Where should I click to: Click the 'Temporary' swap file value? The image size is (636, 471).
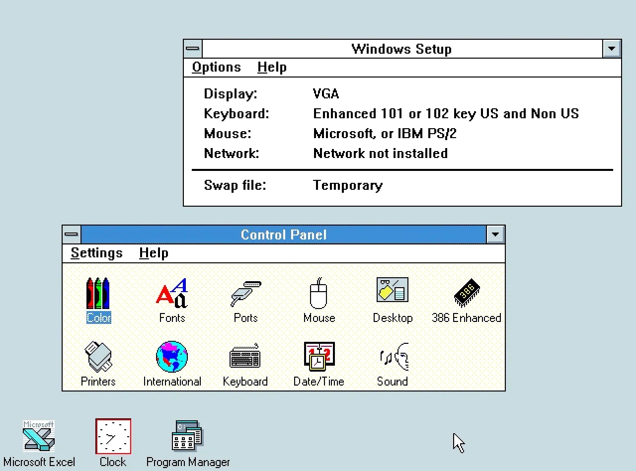tap(348, 186)
